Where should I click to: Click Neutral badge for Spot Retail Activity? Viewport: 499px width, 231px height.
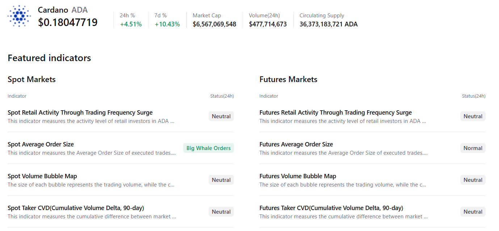(x=221, y=116)
